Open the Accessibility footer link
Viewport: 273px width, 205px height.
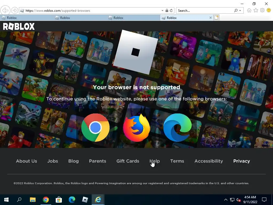pyautogui.click(x=208, y=161)
